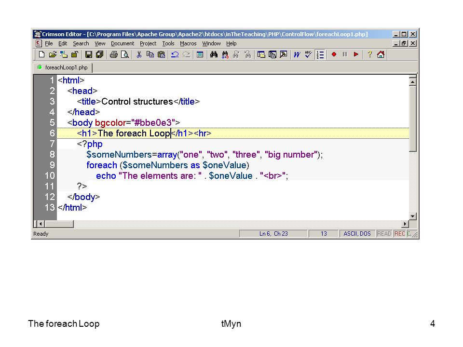Open the Macros menu
This screenshot has width=463, height=347.
click(188, 43)
